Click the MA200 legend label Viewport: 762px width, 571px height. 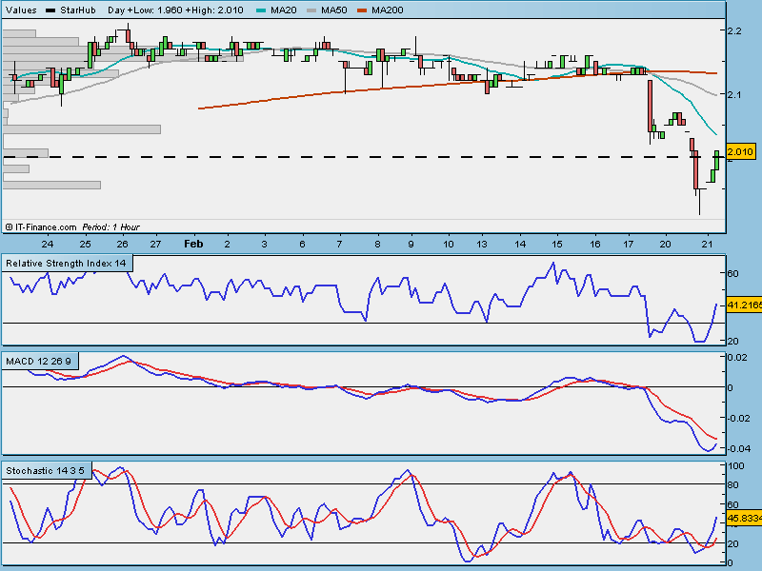[x=388, y=10]
